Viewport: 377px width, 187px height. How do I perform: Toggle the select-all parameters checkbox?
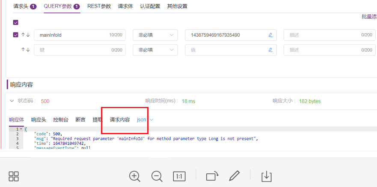pos(16,23)
